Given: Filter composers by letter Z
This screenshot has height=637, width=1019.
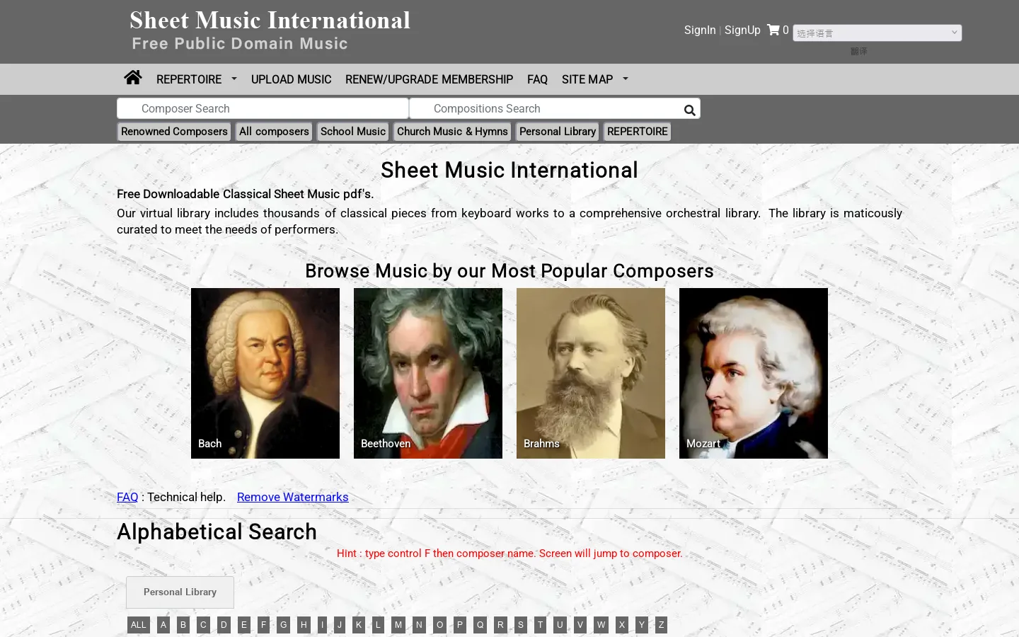Looking at the screenshot, I should point(662,625).
